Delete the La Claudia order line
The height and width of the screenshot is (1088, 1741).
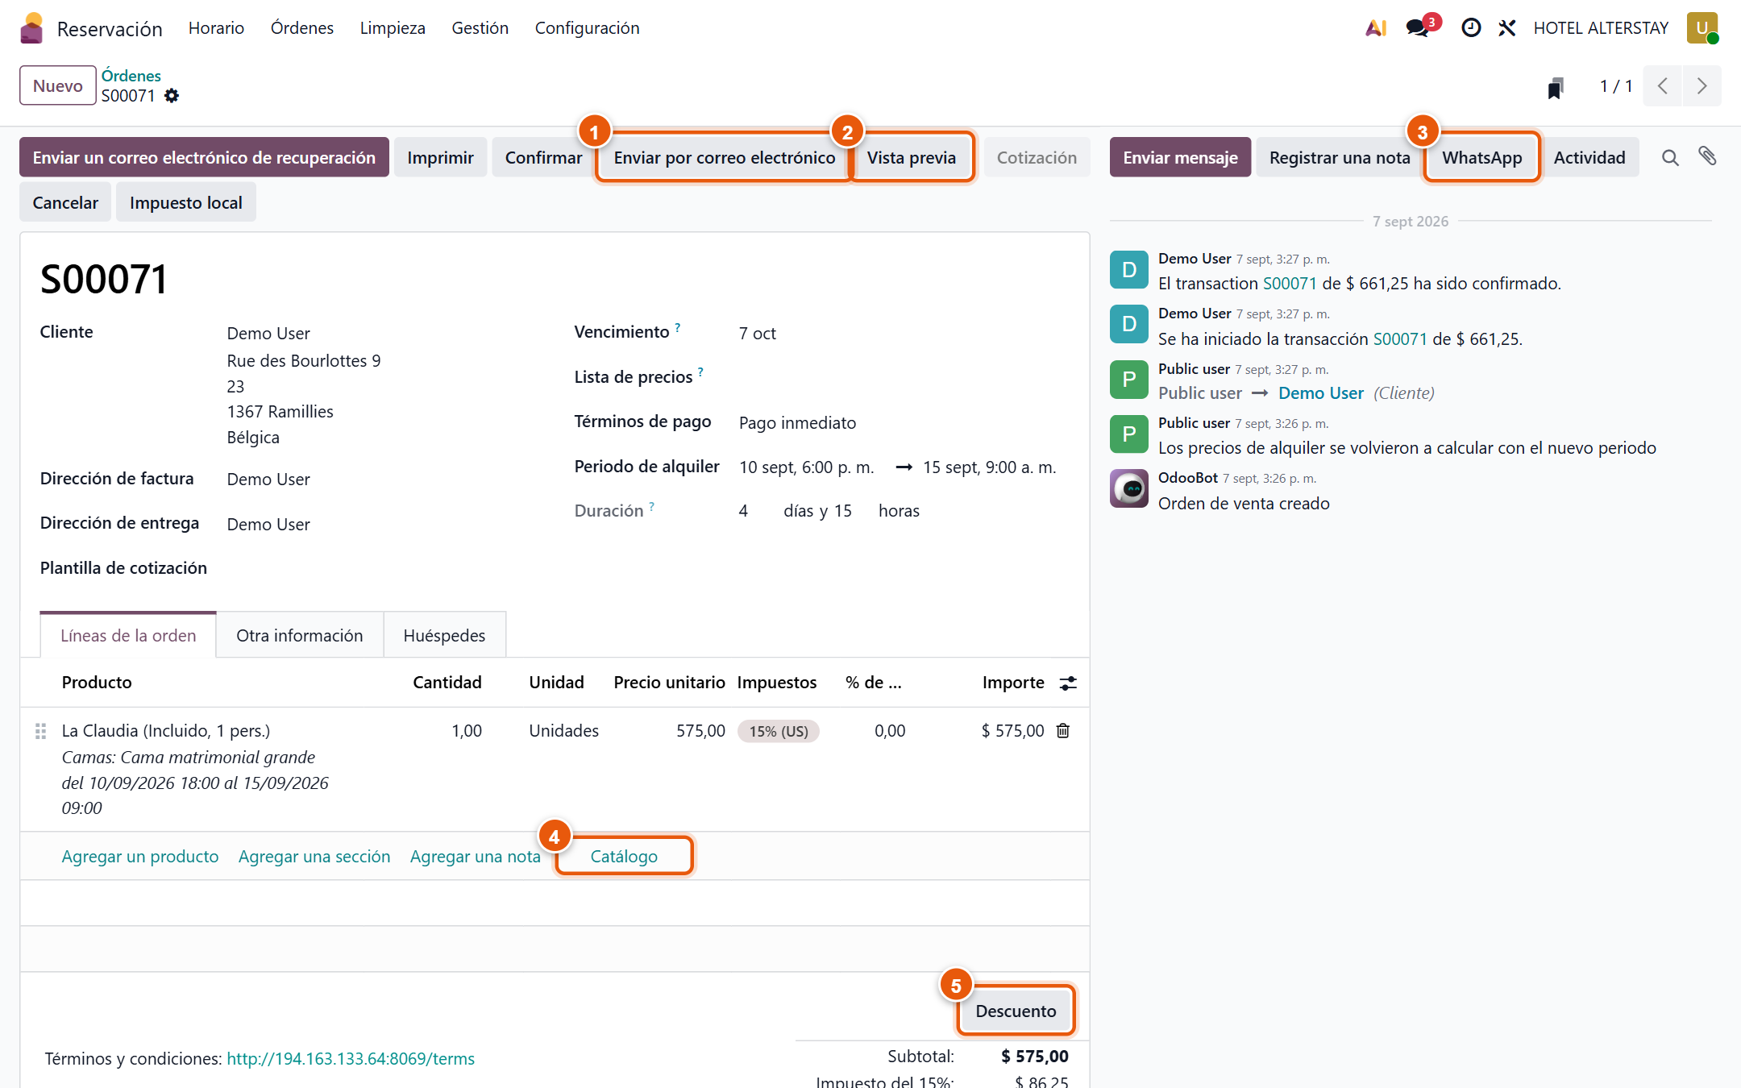1063,730
